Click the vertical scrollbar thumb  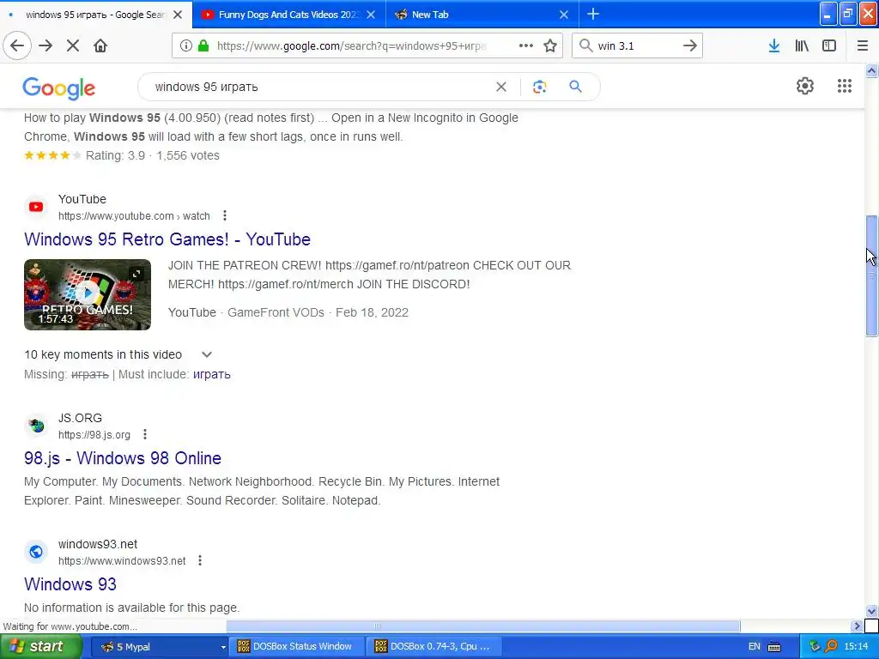coord(871,275)
